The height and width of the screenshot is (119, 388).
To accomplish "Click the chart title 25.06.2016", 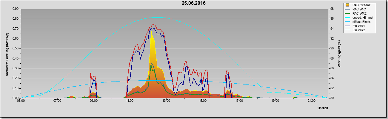I will pos(194,4).
